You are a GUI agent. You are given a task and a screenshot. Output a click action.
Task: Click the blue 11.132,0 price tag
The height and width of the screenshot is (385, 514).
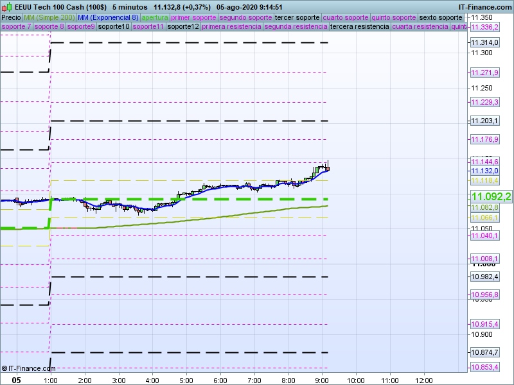(484, 171)
